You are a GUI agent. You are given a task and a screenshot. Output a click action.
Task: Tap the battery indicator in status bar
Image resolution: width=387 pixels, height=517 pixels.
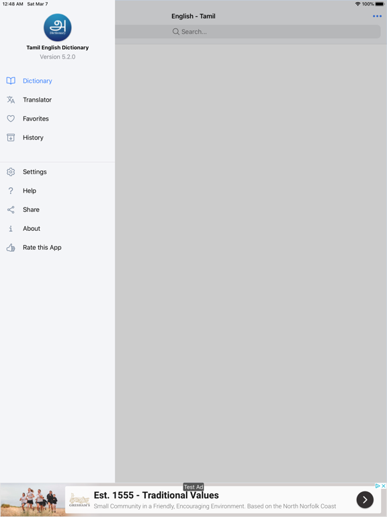[x=380, y=4]
